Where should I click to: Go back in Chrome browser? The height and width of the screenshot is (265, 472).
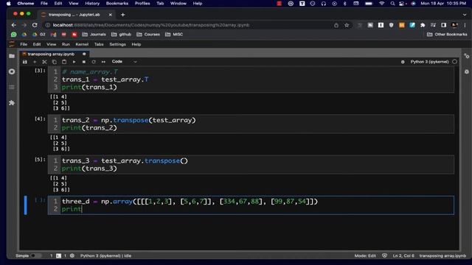click(13, 25)
